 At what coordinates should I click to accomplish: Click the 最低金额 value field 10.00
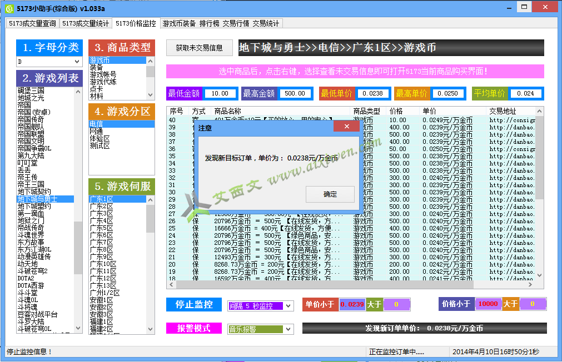[x=220, y=93]
